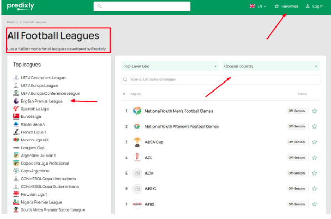
Task: Click the Bundesliga logo icon in sidebar
Action: click(16, 116)
